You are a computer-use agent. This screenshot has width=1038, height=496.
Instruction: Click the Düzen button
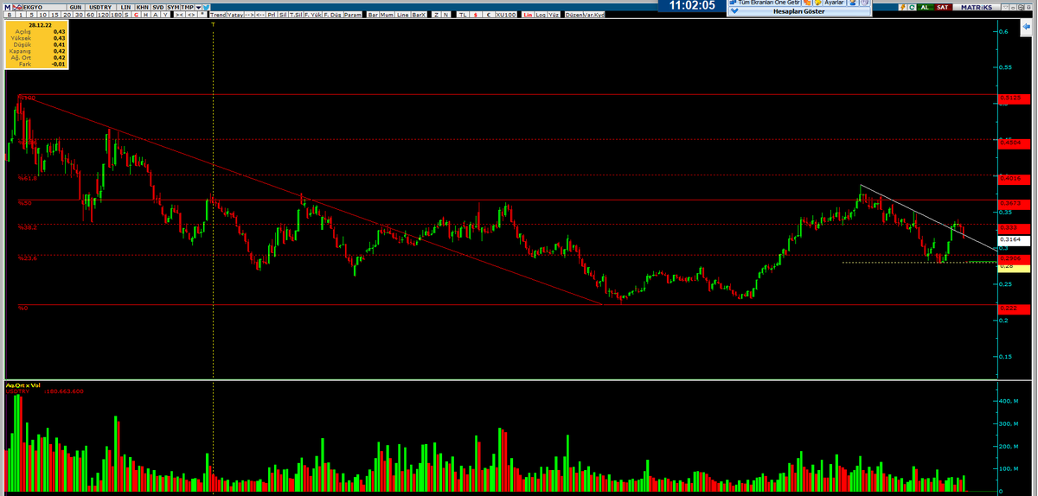pos(573,15)
